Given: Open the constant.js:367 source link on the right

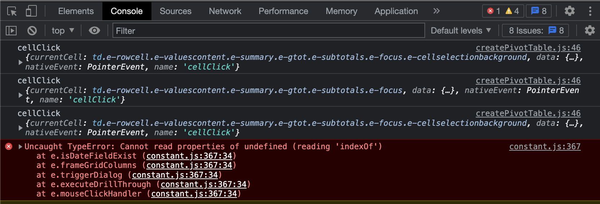Looking at the screenshot, I should point(544,146).
